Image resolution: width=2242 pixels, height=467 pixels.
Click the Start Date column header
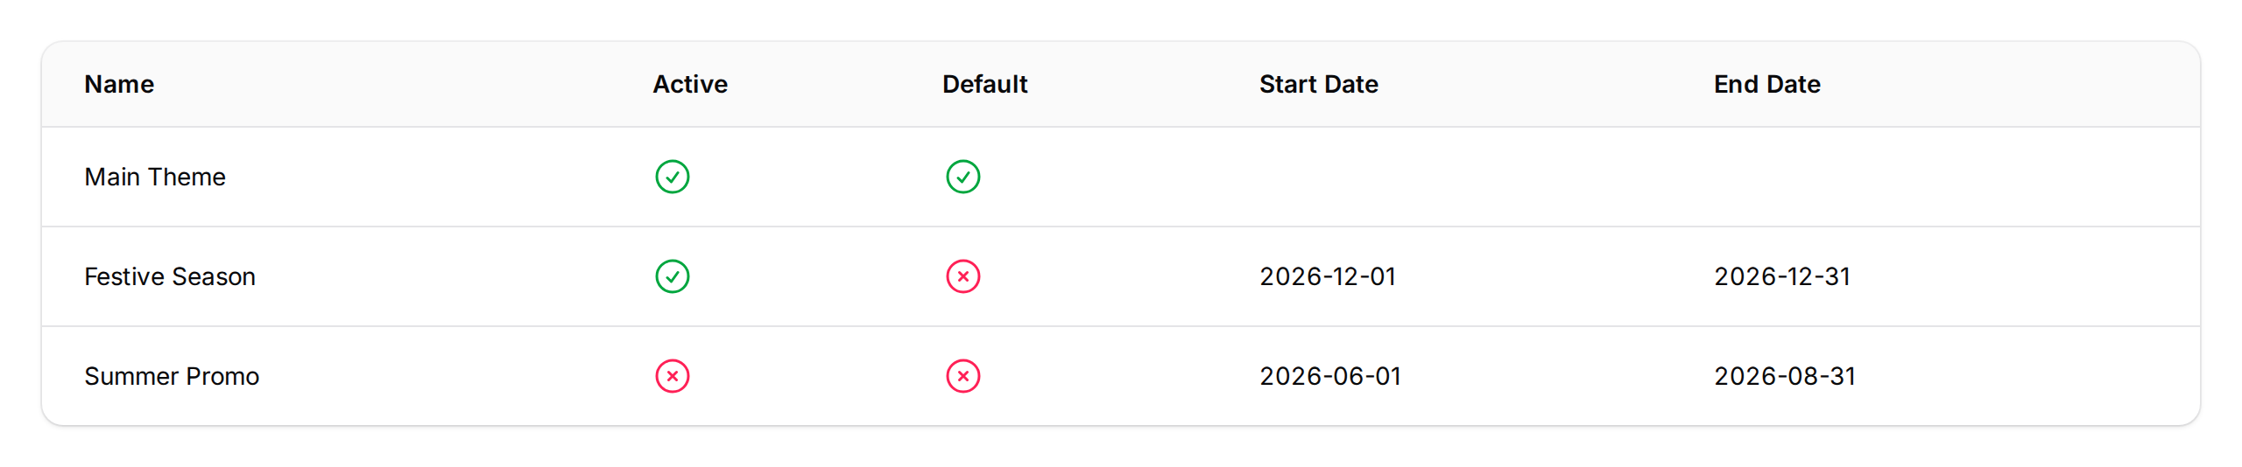1318,84
